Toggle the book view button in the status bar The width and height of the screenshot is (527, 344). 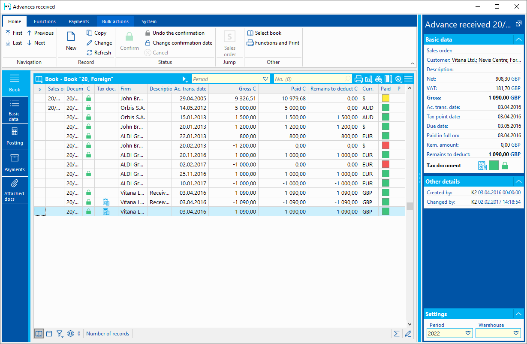click(x=39, y=334)
